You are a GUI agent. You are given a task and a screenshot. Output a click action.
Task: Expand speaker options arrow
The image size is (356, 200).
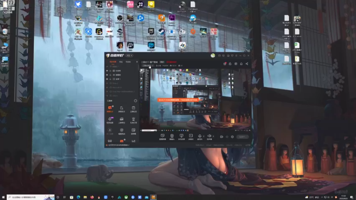click(x=214, y=136)
